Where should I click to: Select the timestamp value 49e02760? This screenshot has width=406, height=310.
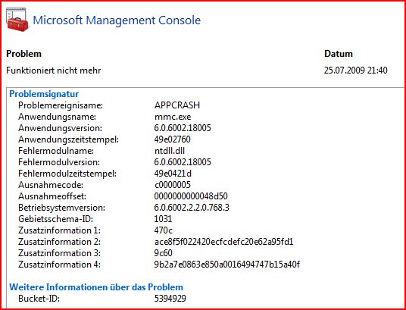point(172,139)
